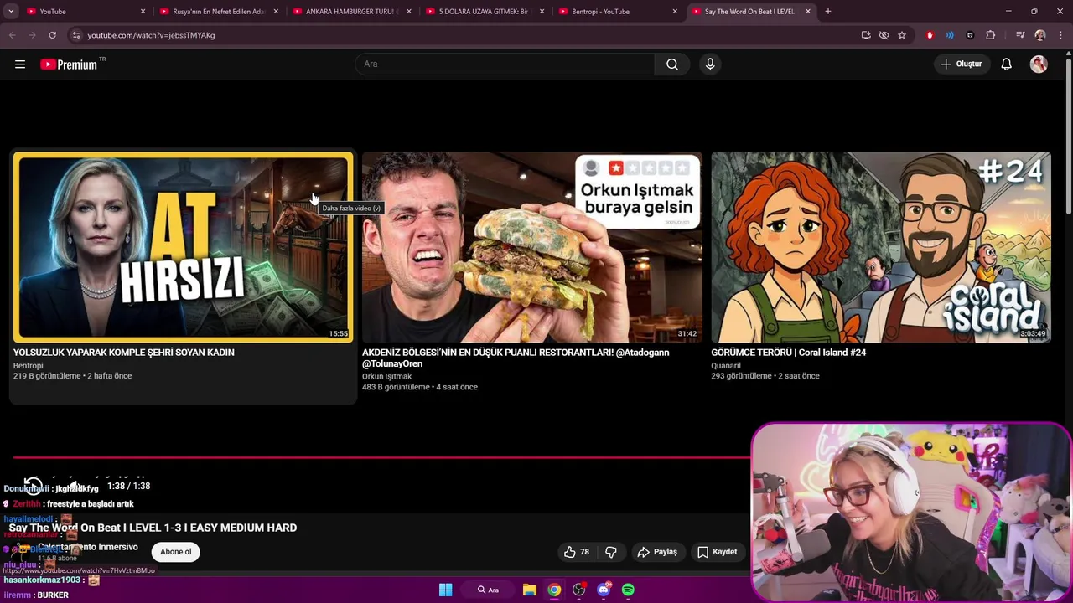Open a new browser tab
This screenshot has height=603, width=1073.
click(828, 11)
